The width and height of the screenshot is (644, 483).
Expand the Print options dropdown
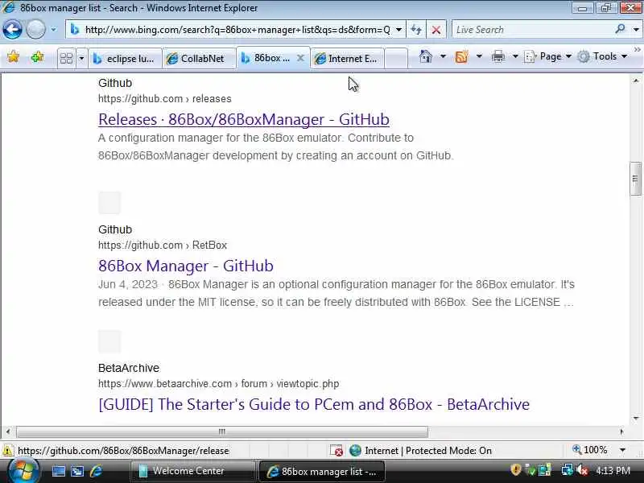[515, 56]
